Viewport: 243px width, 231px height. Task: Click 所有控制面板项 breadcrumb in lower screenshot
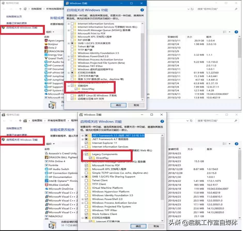(57, 121)
